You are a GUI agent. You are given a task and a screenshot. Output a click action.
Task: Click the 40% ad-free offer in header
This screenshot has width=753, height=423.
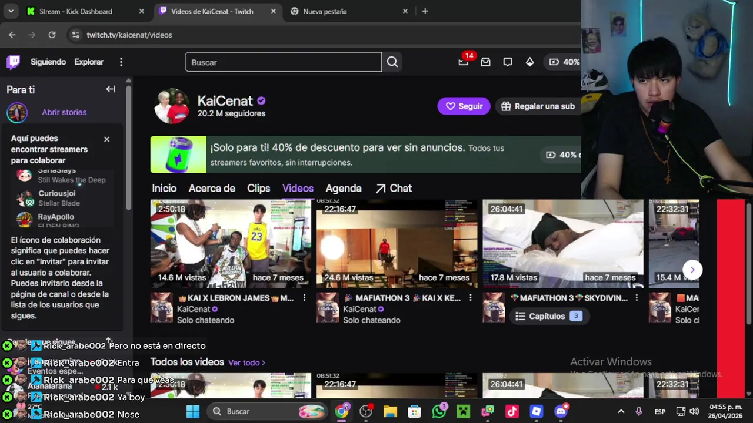564,62
